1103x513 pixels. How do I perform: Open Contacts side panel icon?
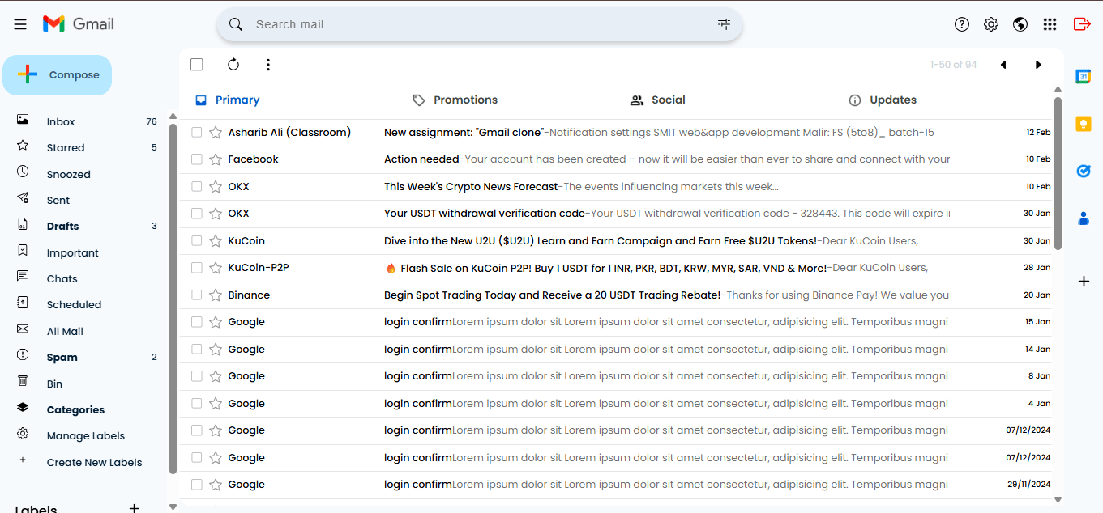coord(1084,218)
